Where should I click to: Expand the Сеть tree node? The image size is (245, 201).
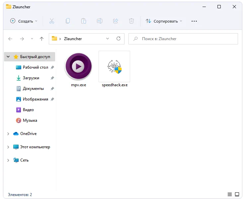pyautogui.click(x=8, y=160)
